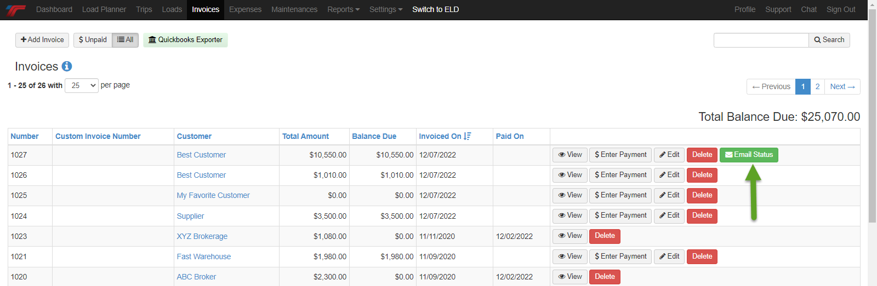
Task: Sort by Customer column
Action: coord(194,136)
